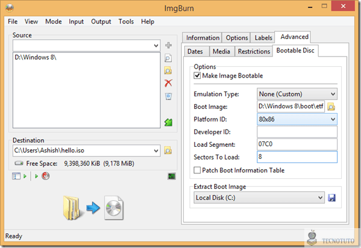Screen dimensions: 361x248
Task: Click the browse for a folder icon
Action: coord(168,70)
